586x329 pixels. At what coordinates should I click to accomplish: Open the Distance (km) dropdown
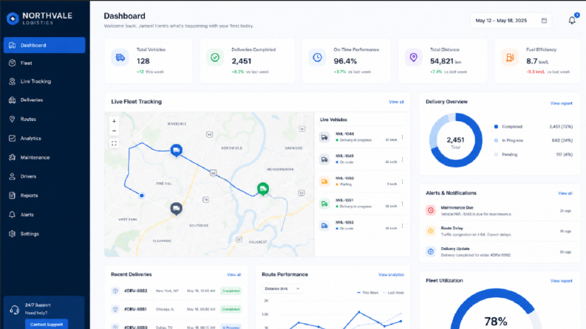coord(282,288)
